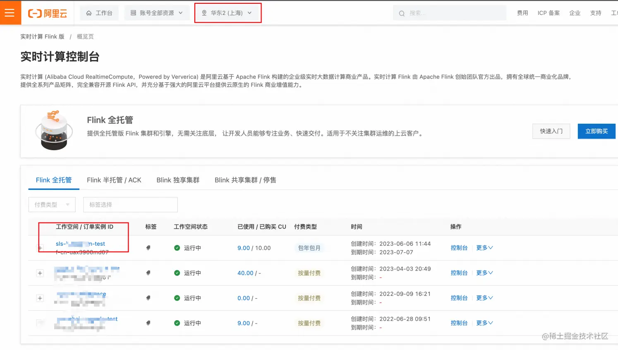The image size is (618, 350).
Task: Expand the row created 2023-04-03 20:49
Action: [x=40, y=273]
